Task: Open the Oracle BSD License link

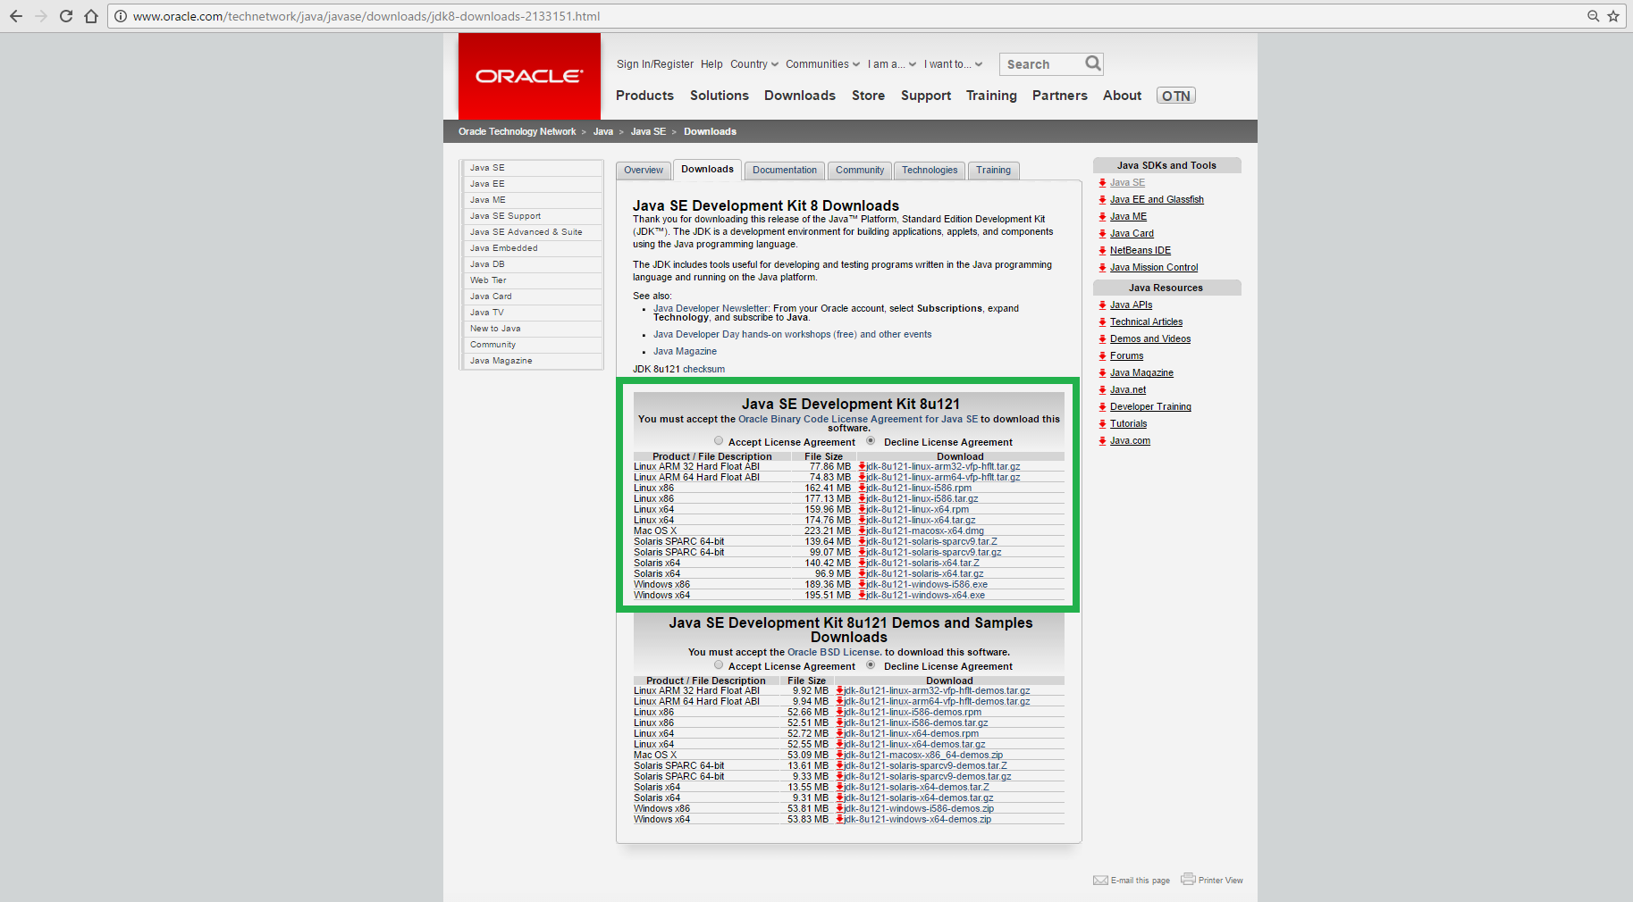Action: click(834, 652)
